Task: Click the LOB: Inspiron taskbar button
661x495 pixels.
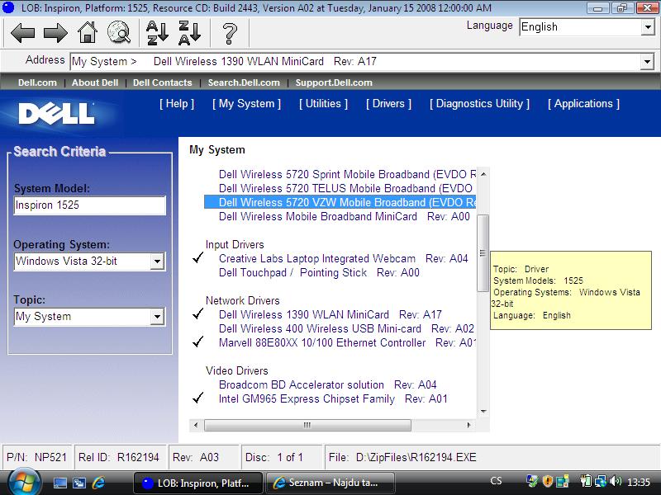Action: [x=198, y=483]
